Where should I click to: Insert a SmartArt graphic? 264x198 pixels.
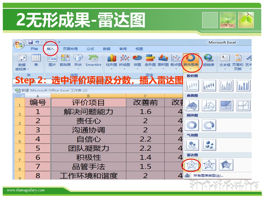point(93,61)
